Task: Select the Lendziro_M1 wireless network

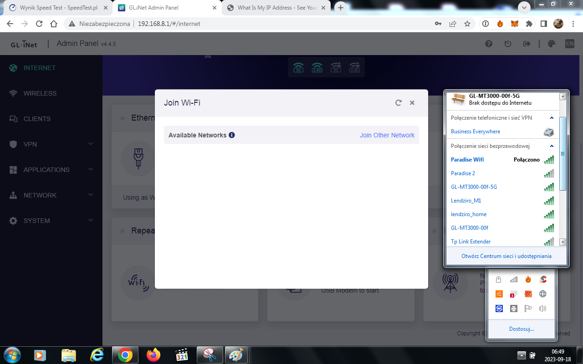Action: [x=466, y=201]
